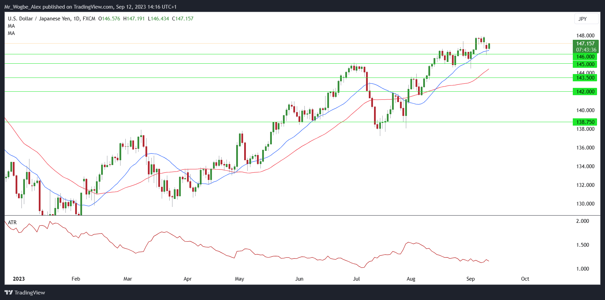
Task: Click the ATR 2.000 axis value
Action: [582, 221]
